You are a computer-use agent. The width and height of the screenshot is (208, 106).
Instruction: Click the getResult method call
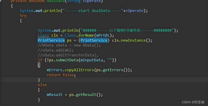(86, 95)
